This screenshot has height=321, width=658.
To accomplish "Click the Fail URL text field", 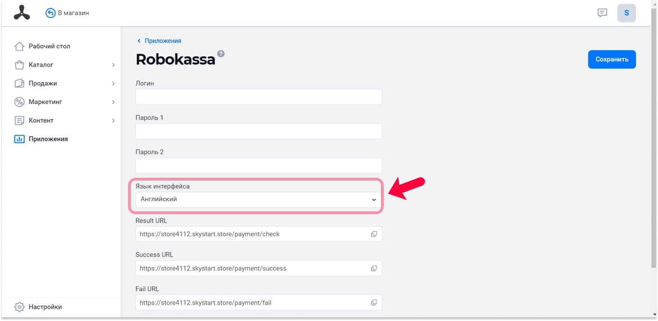I will (258, 302).
